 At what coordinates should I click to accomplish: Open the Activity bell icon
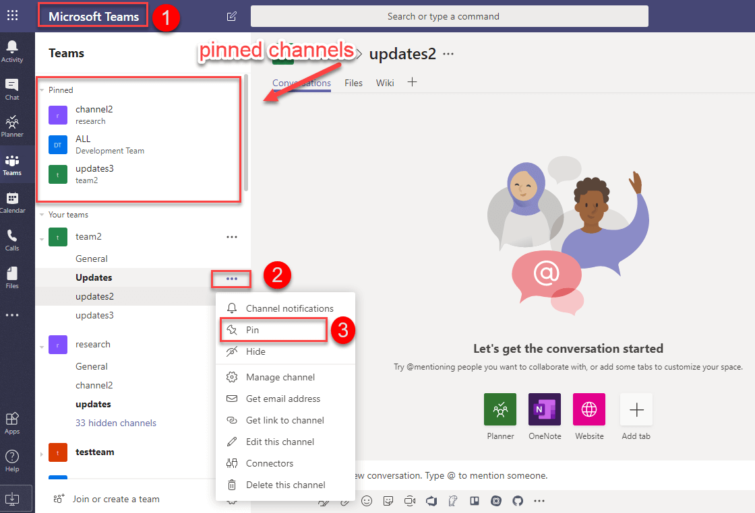coord(12,50)
